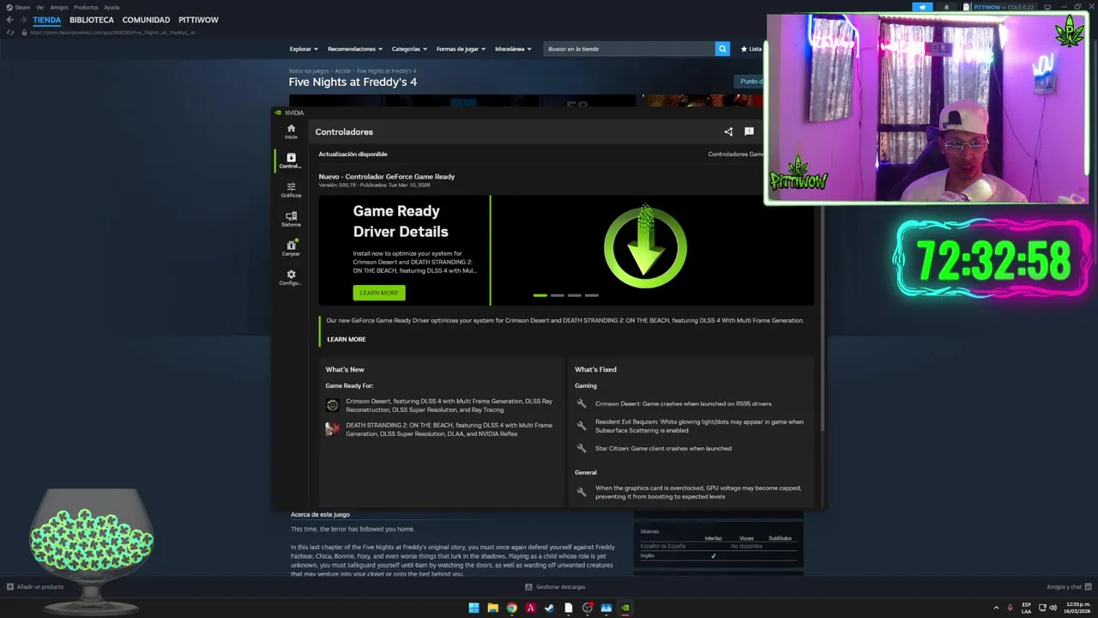This screenshot has height=618, width=1098.
Task: Open Canjear gift section in NVIDIA sidebar
Action: click(291, 248)
